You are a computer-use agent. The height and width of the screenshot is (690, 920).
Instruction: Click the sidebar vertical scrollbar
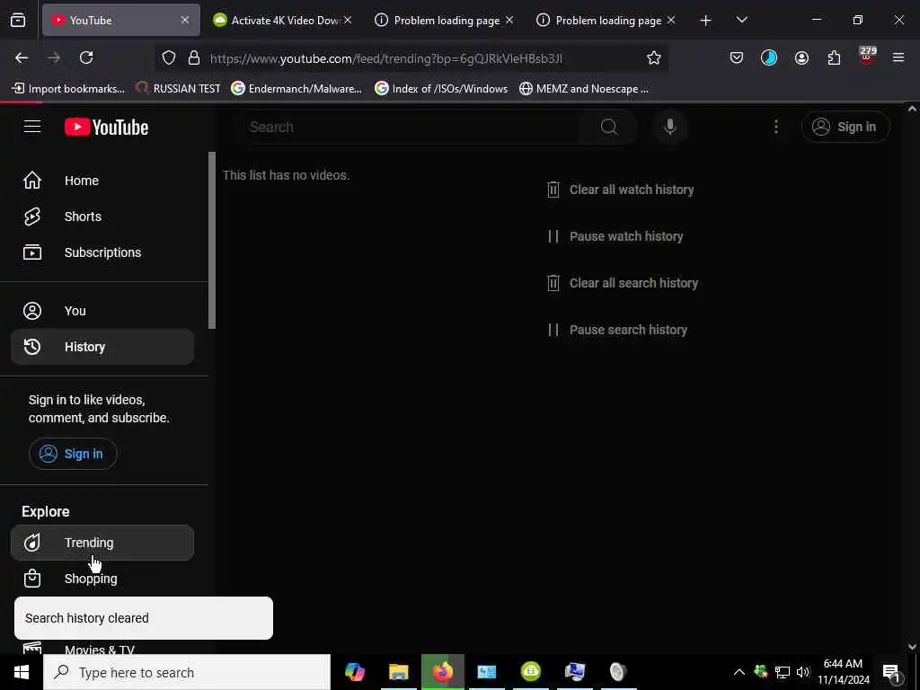[212, 241]
